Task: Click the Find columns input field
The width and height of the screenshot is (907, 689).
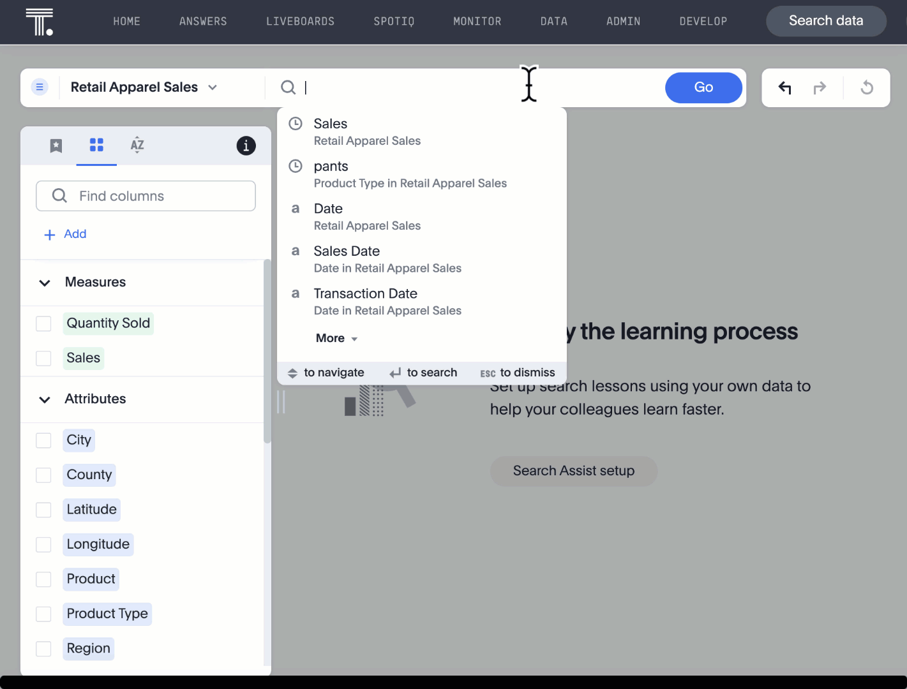Action: click(x=146, y=196)
